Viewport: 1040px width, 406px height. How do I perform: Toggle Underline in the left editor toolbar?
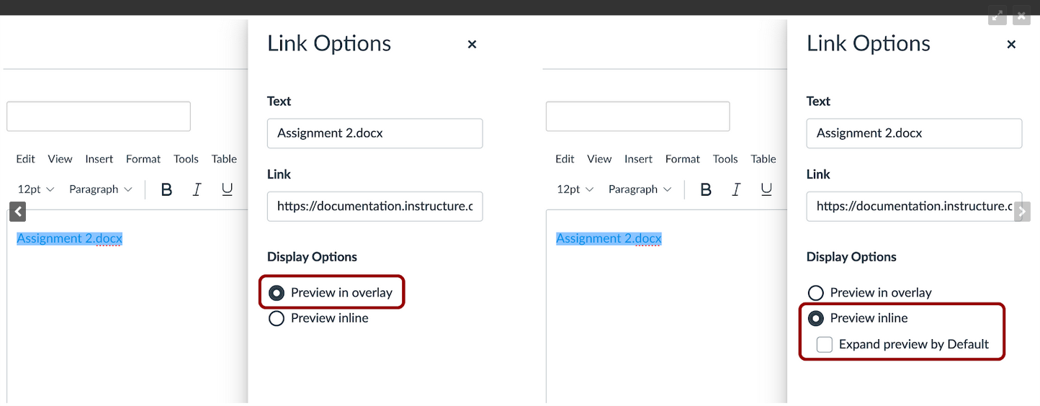227,189
